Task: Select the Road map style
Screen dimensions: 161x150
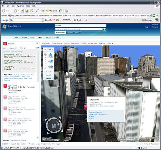Action: [49, 72]
